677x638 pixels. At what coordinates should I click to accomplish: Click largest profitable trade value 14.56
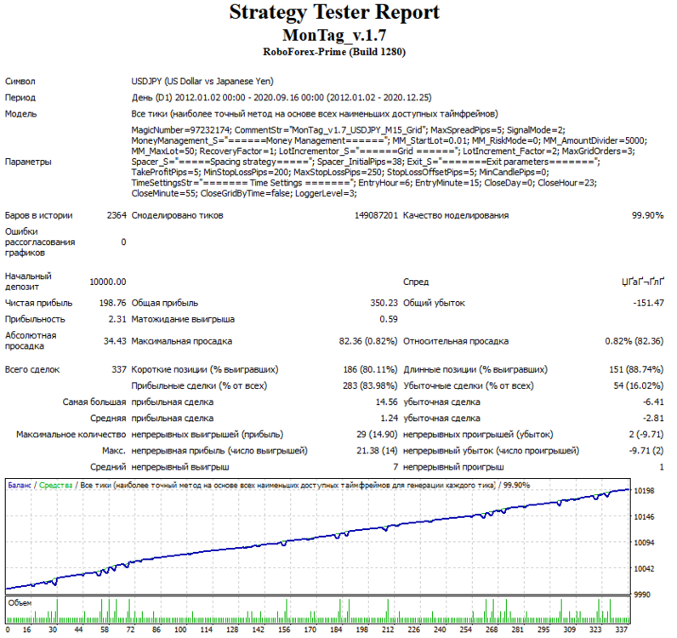[386, 402]
